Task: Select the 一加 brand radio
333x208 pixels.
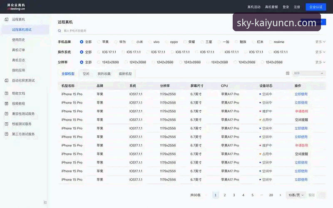Action: 219,42
